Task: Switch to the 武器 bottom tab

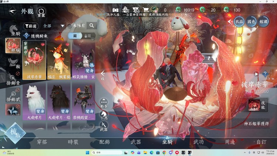Action: click(x=136, y=142)
